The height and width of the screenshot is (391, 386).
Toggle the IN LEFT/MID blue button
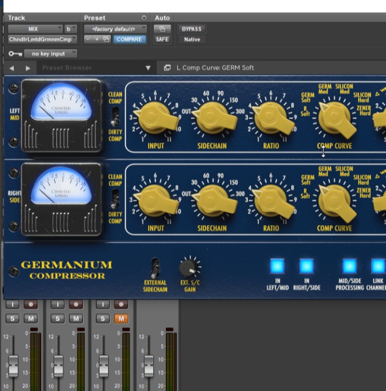(277, 266)
